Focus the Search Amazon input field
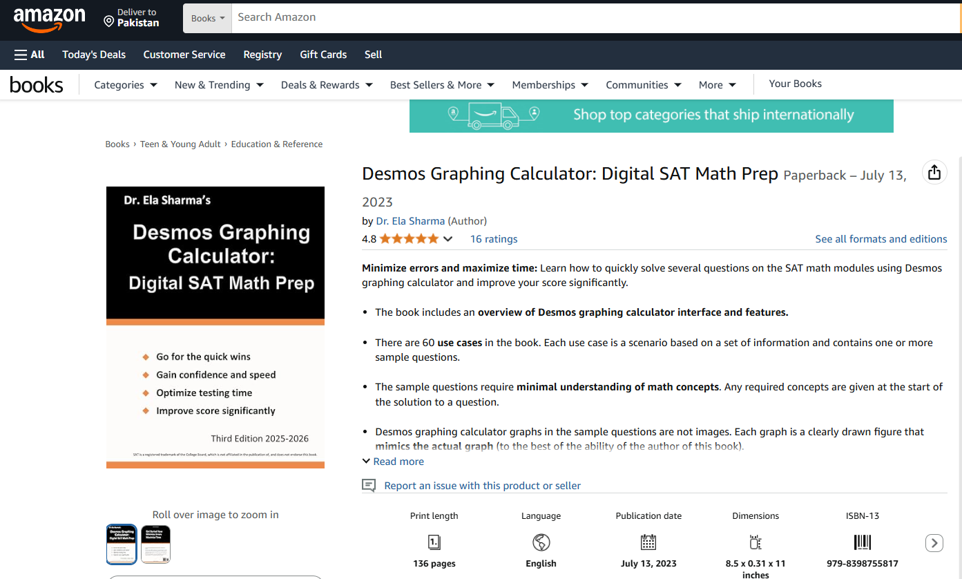The image size is (962, 579). pos(596,18)
